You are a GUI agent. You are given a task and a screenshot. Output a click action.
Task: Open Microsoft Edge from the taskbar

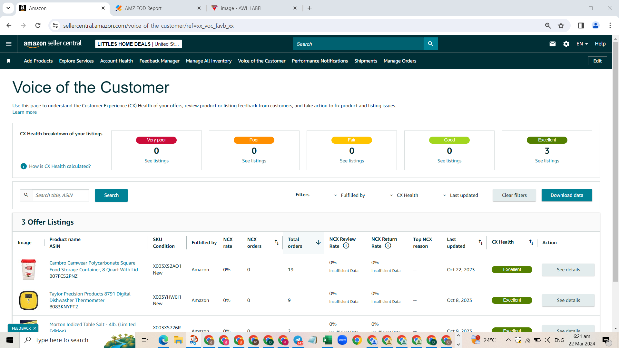[163, 340]
